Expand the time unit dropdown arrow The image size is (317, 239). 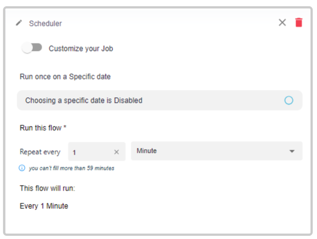point(292,151)
